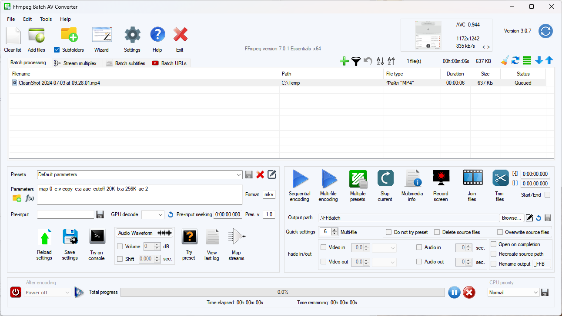Check Do not try preset

tap(388, 232)
